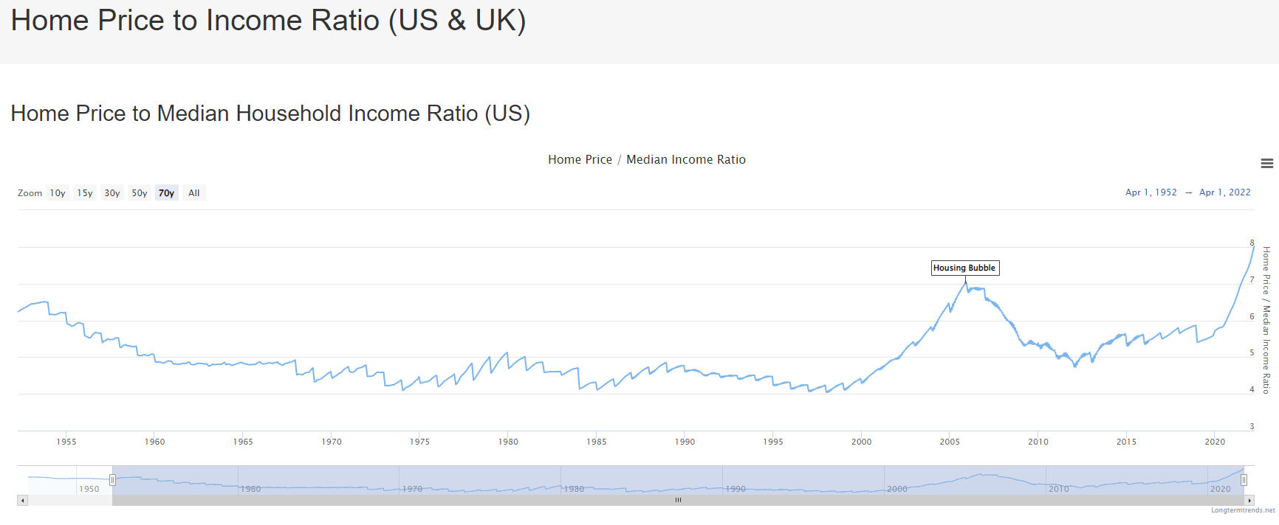
Task: Show All data with the zoom button
Action: pos(194,193)
